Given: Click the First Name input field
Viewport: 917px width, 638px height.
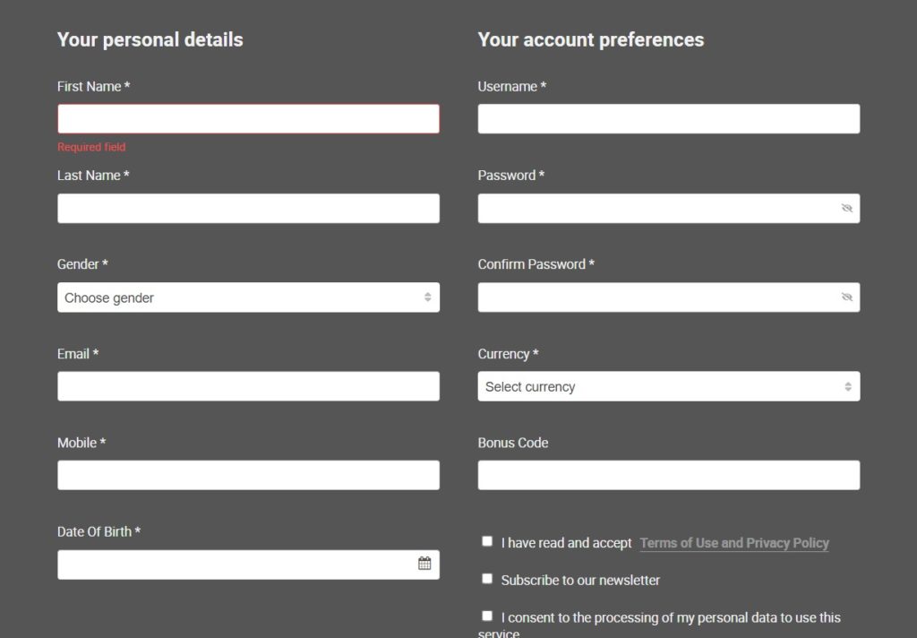Looking at the screenshot, I should click(248, 119).
